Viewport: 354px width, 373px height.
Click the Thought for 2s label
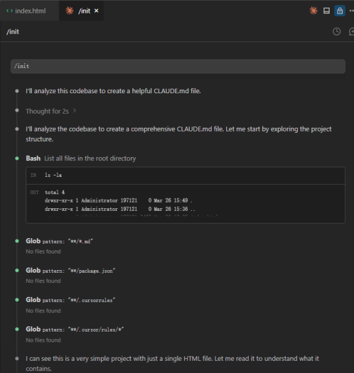[x=47, y=111]
